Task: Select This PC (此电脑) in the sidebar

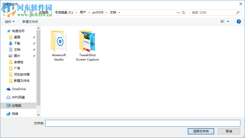Action: (18, 105)
